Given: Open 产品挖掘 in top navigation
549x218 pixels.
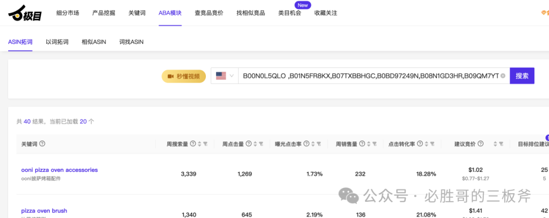Looking at the screenshot, I should pos(104,13).
